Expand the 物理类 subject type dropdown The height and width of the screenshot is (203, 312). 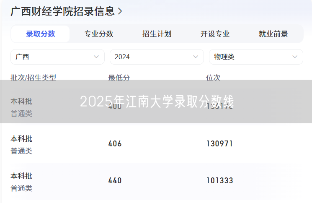coord(256,57)
